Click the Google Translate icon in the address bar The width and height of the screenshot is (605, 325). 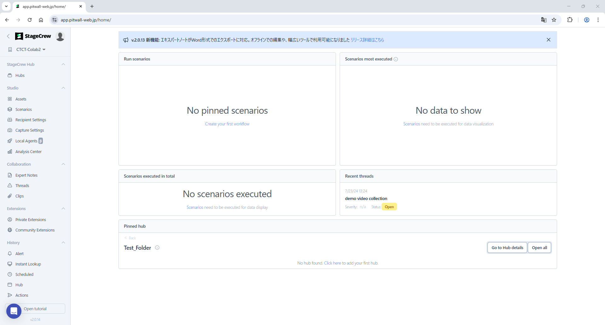click(544, 20)
